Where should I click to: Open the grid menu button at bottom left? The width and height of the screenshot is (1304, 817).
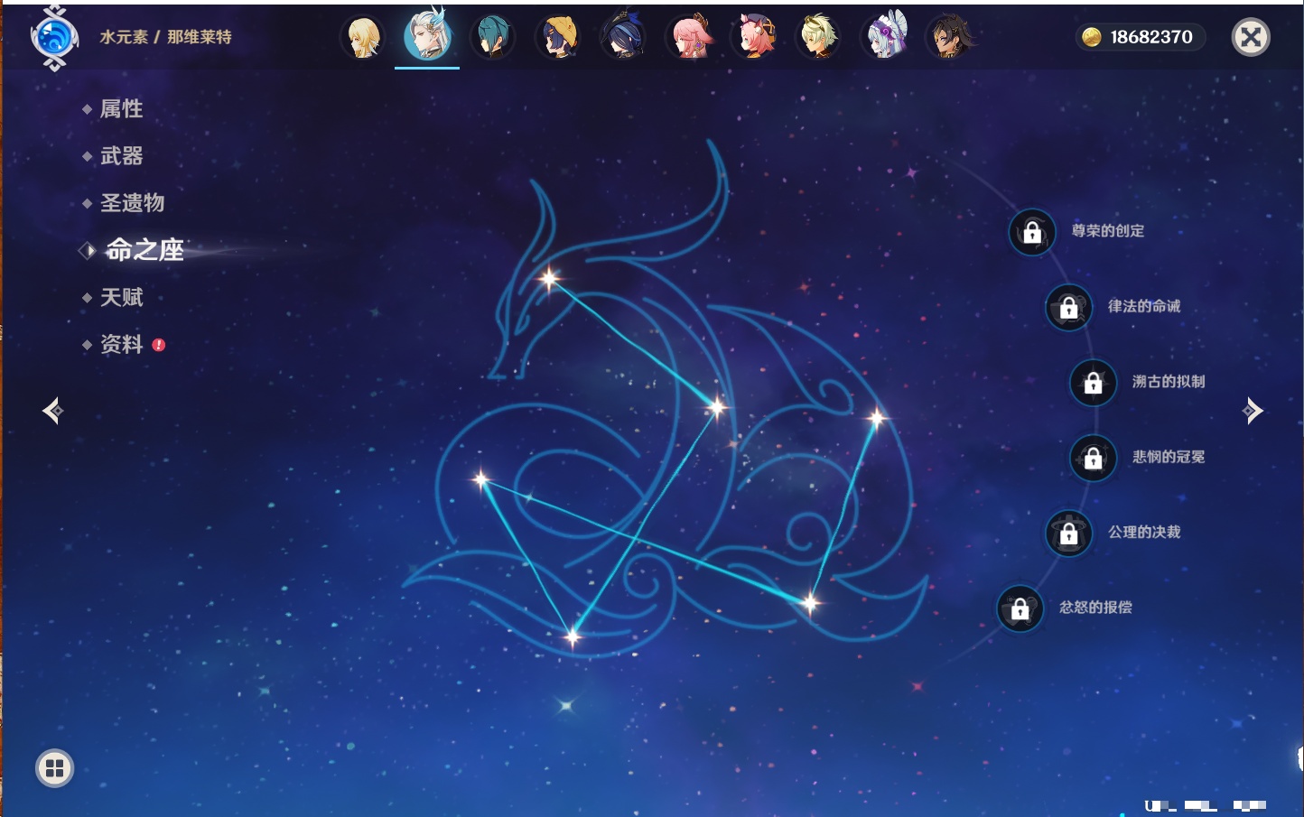54,768
